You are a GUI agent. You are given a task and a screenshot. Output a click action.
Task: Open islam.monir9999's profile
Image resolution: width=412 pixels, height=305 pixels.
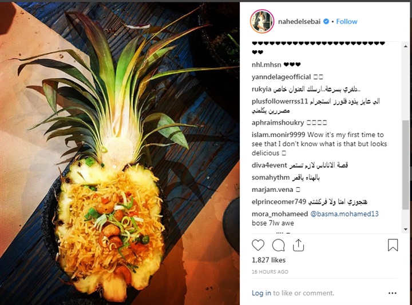pyautogui.click(x=278, y=135)
